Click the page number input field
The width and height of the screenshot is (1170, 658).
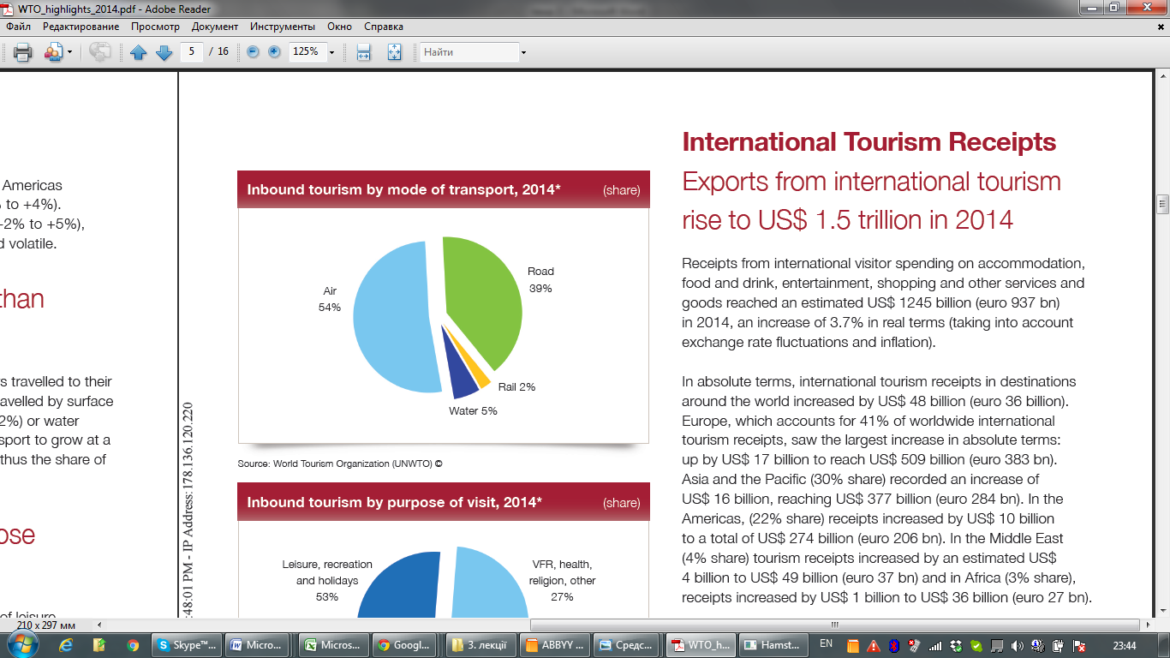point(192,52)
